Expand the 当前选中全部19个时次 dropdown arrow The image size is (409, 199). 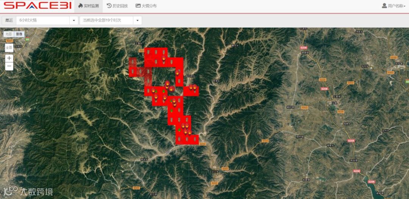point(137,20)
